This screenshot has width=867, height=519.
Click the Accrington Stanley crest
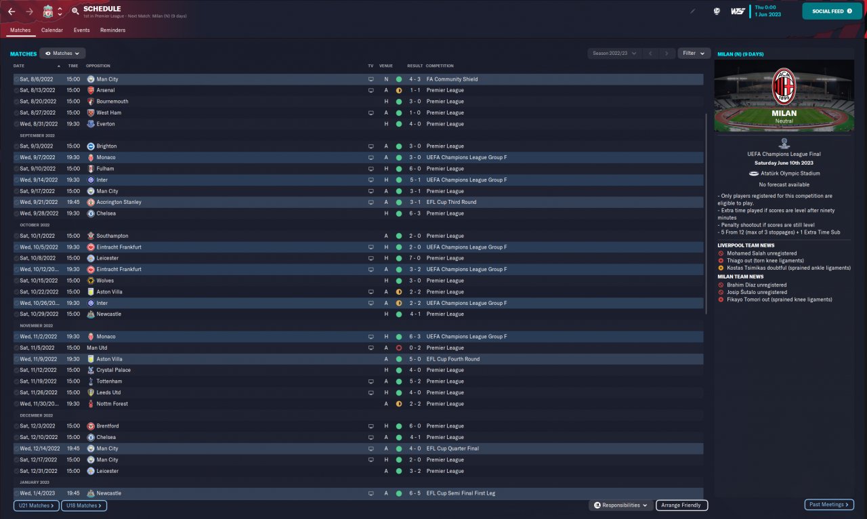pyautogui.click(x=91, y=202)
